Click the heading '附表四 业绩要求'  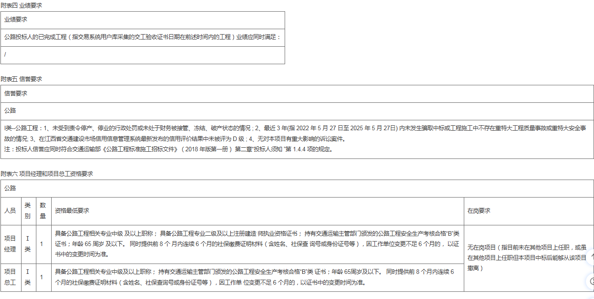(x=22, y=5)
